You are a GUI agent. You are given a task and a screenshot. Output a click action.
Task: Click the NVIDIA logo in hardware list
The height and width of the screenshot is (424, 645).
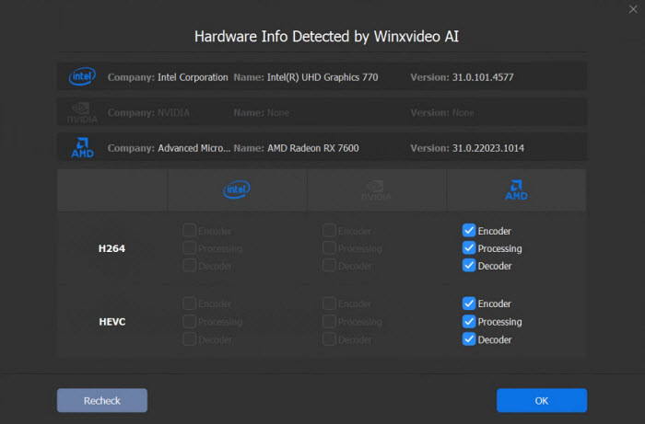(x=82, y=112)
